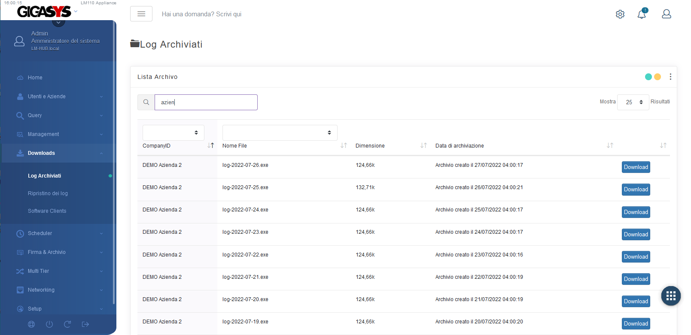
Task: Focus the search field containing azien
Action: click(206, 102)
